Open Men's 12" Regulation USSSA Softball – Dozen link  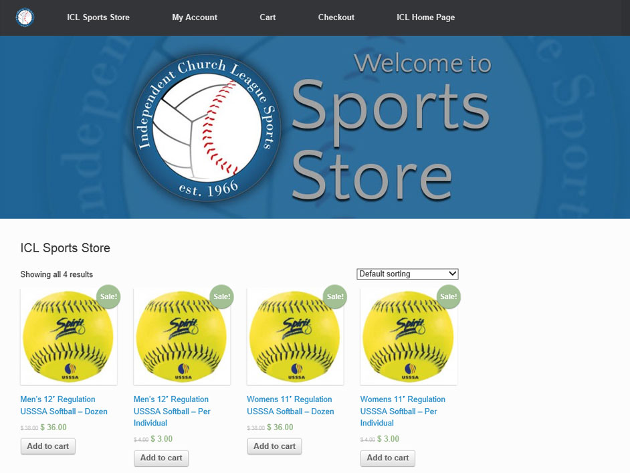(64, 405)
